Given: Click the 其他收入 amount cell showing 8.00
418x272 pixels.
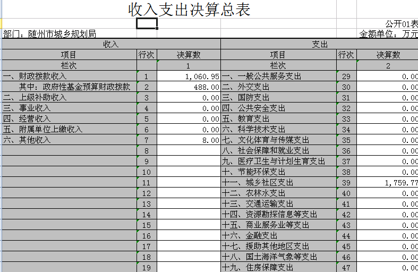Looking at the screenshot, I should pyautogui.click(x=189, y=140).
